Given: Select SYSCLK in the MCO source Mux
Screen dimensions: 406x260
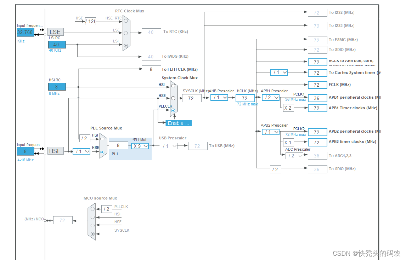Looking at the screenshot, I should coord(92,234).
